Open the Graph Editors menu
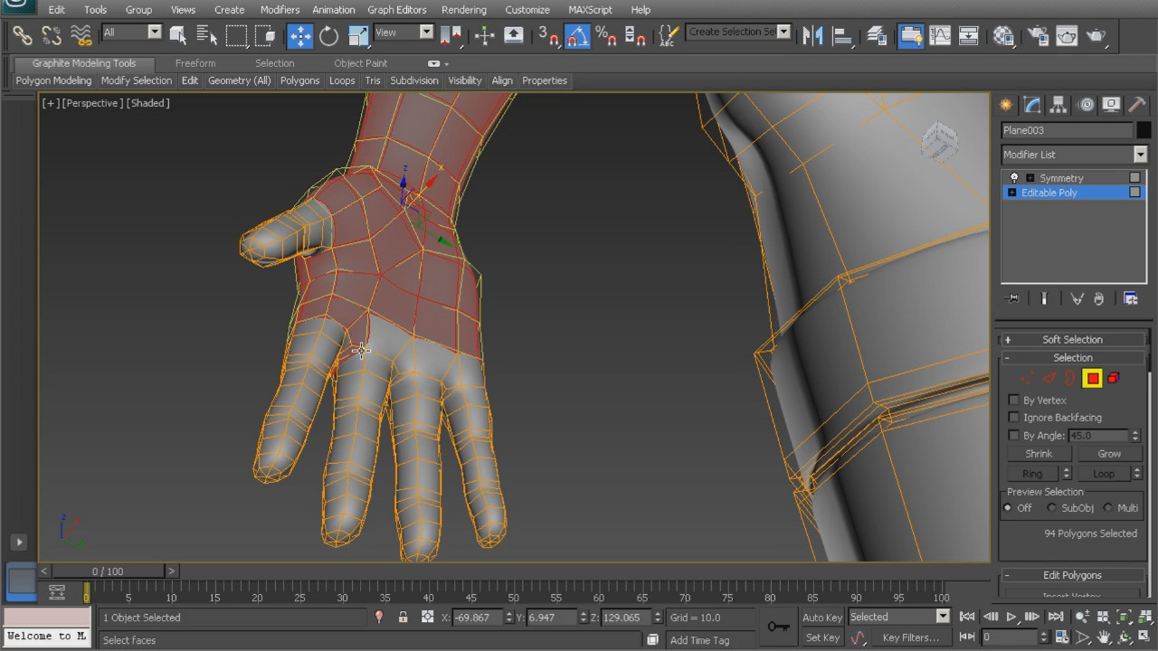This screenshot has height=651, width=1158. coord(397,10)
